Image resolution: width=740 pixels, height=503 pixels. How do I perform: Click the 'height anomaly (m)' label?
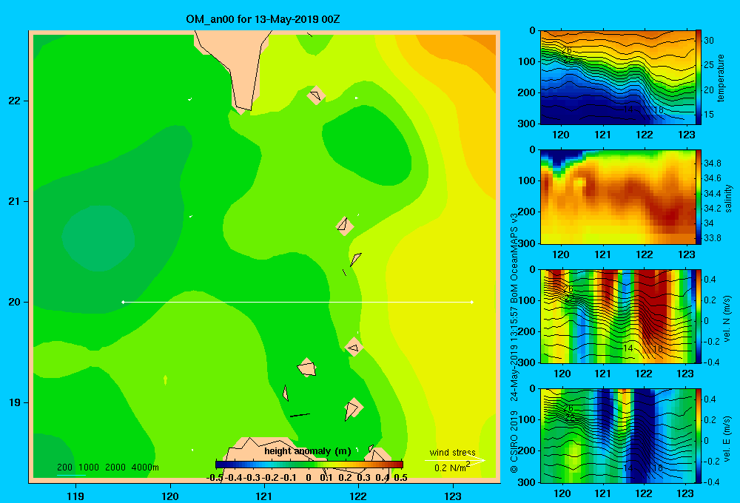click(x=308, y=451)
